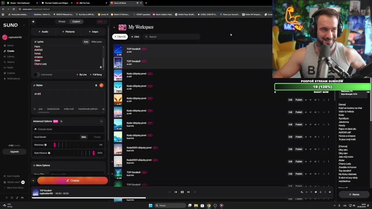The image size is (372, 209).
Task: Like the song in the first Edit row
Action: click(306, 100)
